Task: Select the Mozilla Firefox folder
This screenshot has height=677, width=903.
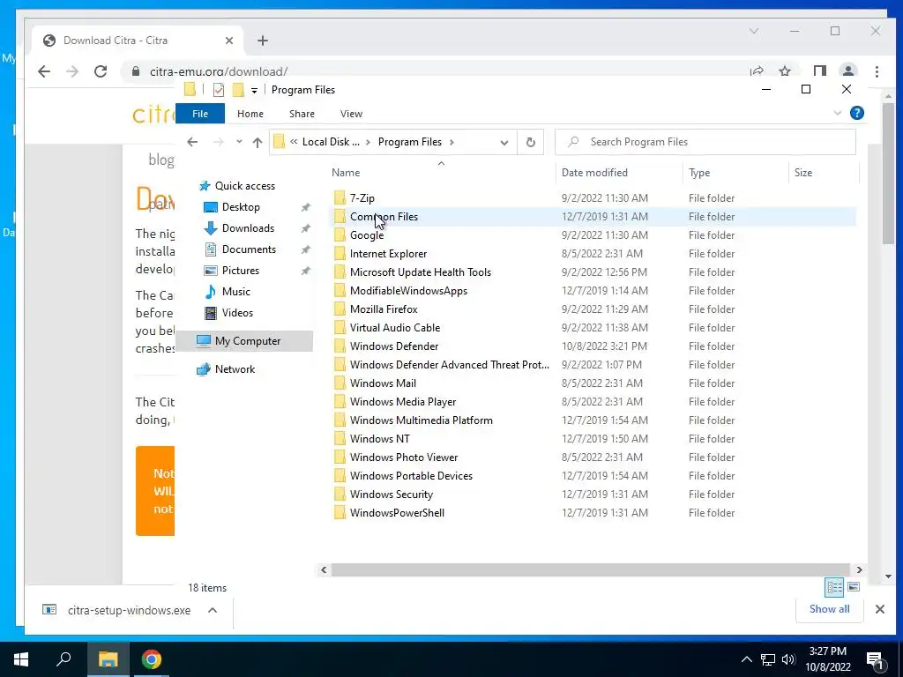Action: click(384, 309)
